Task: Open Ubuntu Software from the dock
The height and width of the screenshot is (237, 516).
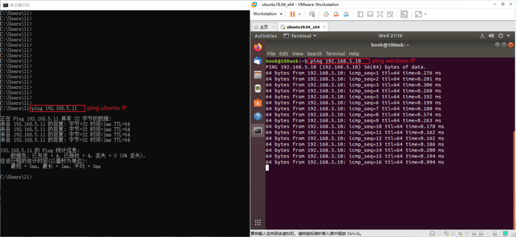Action: click(258, 102)
